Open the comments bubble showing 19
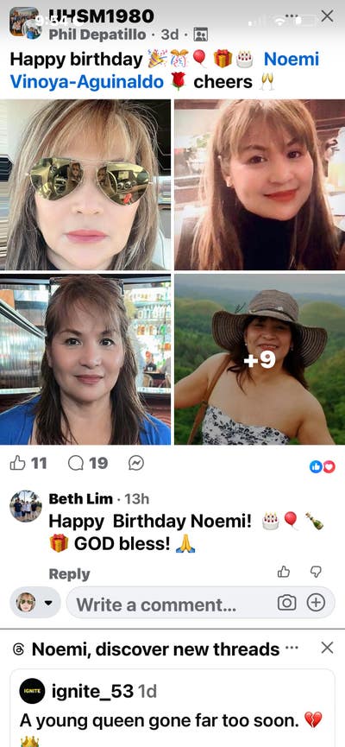This screenshot has width=345, height=747. coord(88,463)
